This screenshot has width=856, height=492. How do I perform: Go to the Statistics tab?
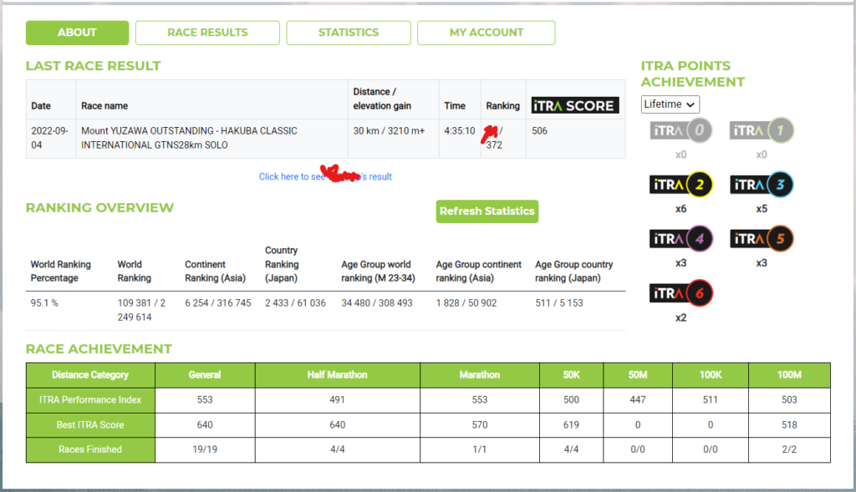pos(348,33)
